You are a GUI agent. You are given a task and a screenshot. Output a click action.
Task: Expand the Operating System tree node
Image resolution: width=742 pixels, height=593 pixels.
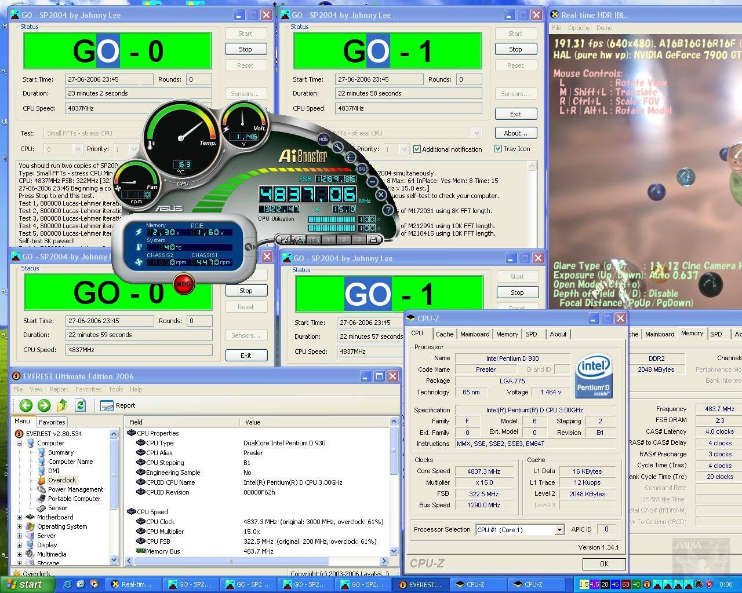click(19, 526)
